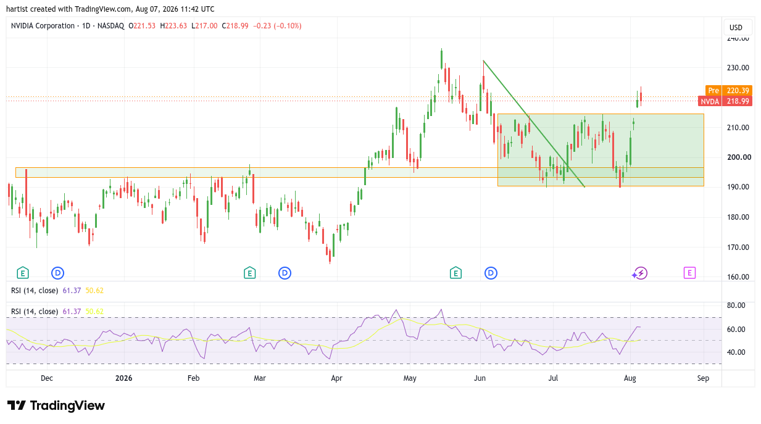Click the low value L217.00
The width and height of the screenshot is (761, 424).
(x=204, y=26)
